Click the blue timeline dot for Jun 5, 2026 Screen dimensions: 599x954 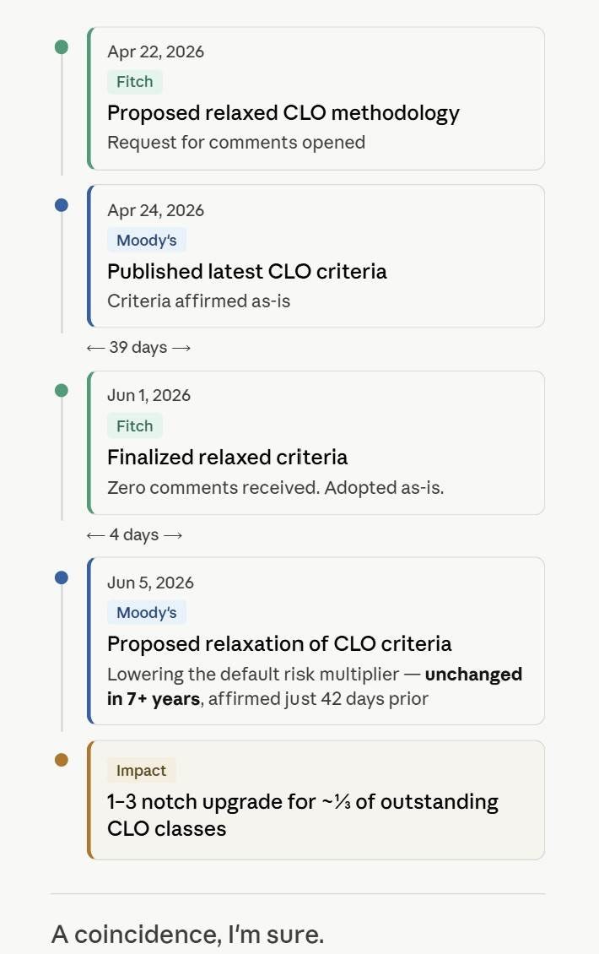(x=62, y=577)
